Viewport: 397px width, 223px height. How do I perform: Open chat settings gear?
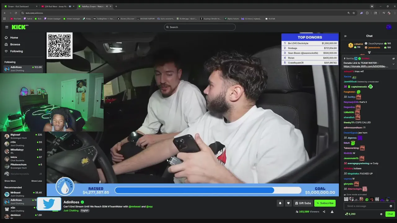coord(381,214)
